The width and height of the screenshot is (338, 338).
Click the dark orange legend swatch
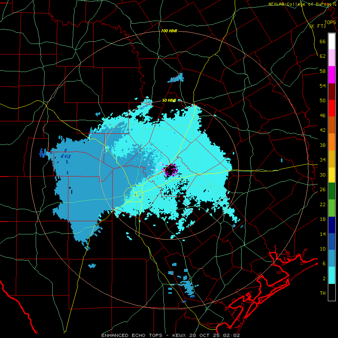(x=332, y=125)
